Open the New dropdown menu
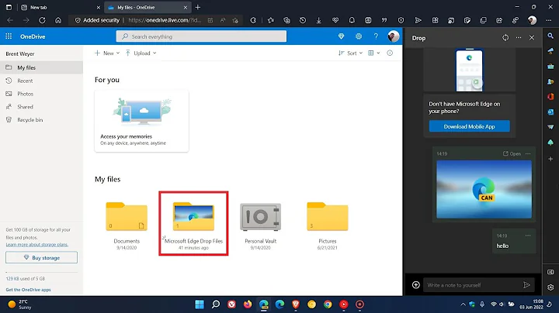Image resolution: width=559 pixels, height=313 pixels. tap(107, 53)
